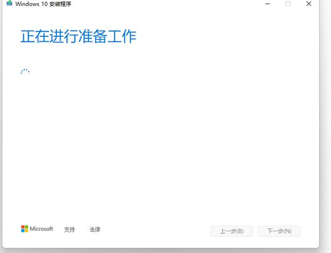Click the 下一步(N) next button
The image size is (331, 253).
pos(279,231)
